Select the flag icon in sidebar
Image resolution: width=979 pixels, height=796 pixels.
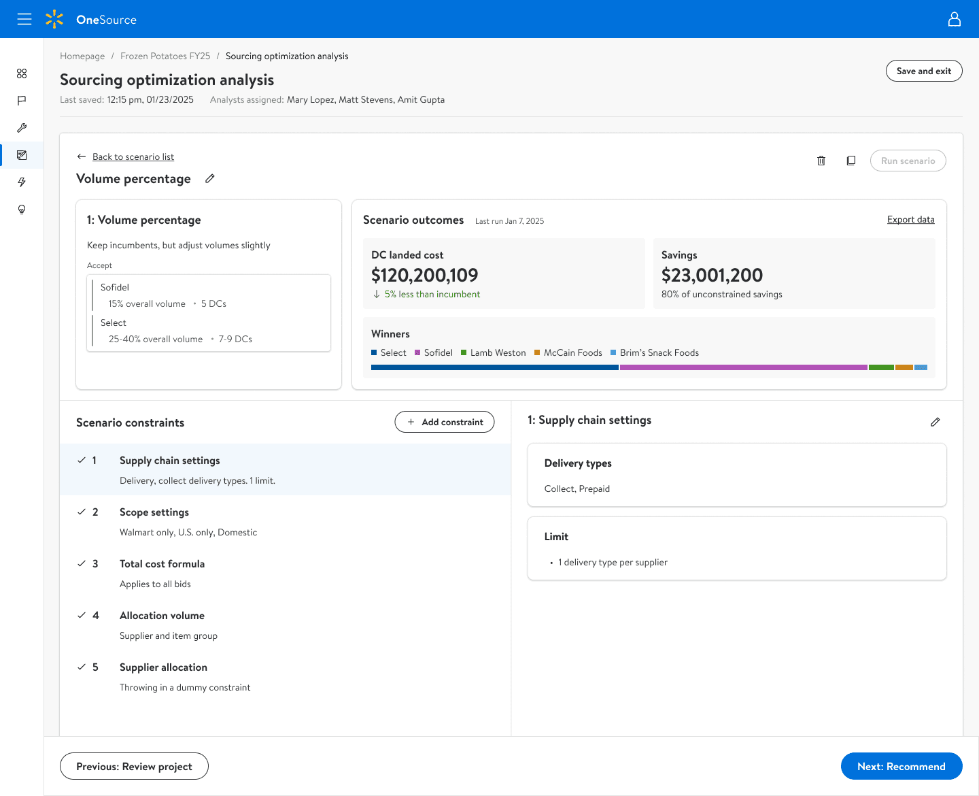pyautogui.click(x=22, y=101)
